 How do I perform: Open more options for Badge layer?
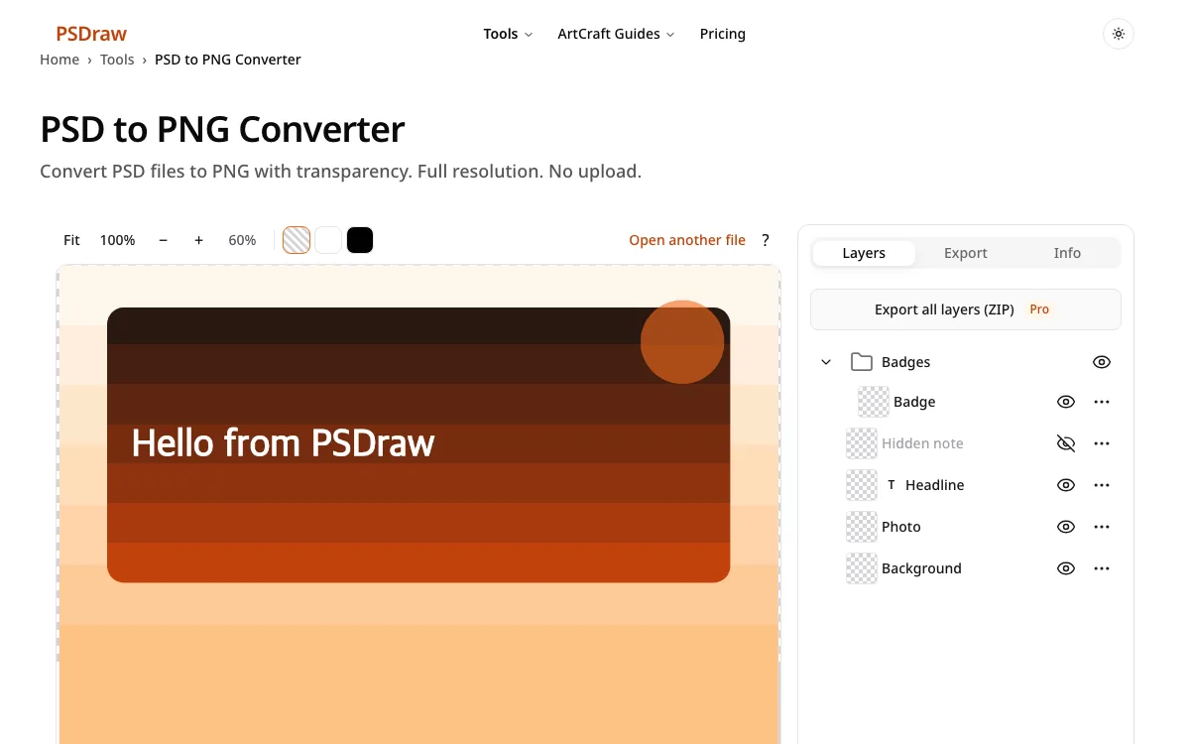(1102, 402)
